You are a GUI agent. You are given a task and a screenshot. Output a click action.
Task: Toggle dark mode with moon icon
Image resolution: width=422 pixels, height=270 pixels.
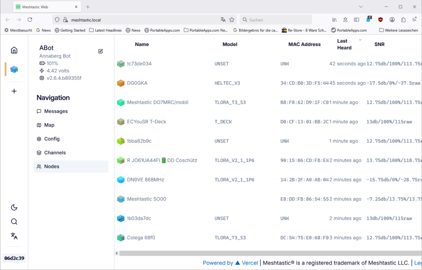click(x=14, y=207)
